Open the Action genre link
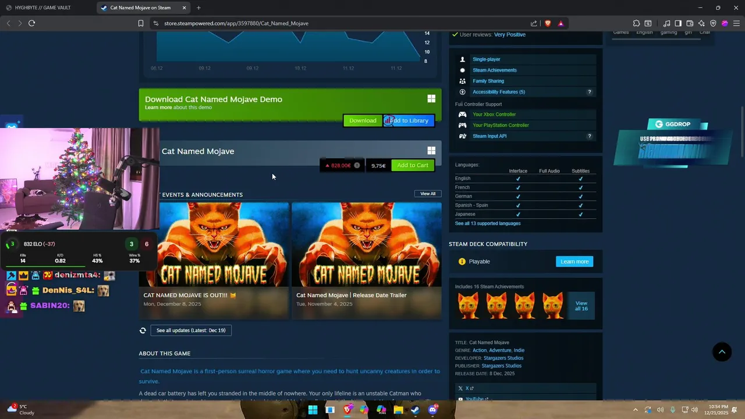745x419 pixels. (480, 350)
